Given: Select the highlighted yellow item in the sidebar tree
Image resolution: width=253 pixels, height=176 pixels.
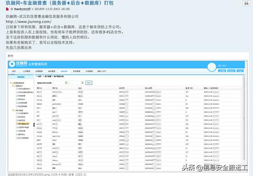Looking at the screenshot, I should coord(23,124).
